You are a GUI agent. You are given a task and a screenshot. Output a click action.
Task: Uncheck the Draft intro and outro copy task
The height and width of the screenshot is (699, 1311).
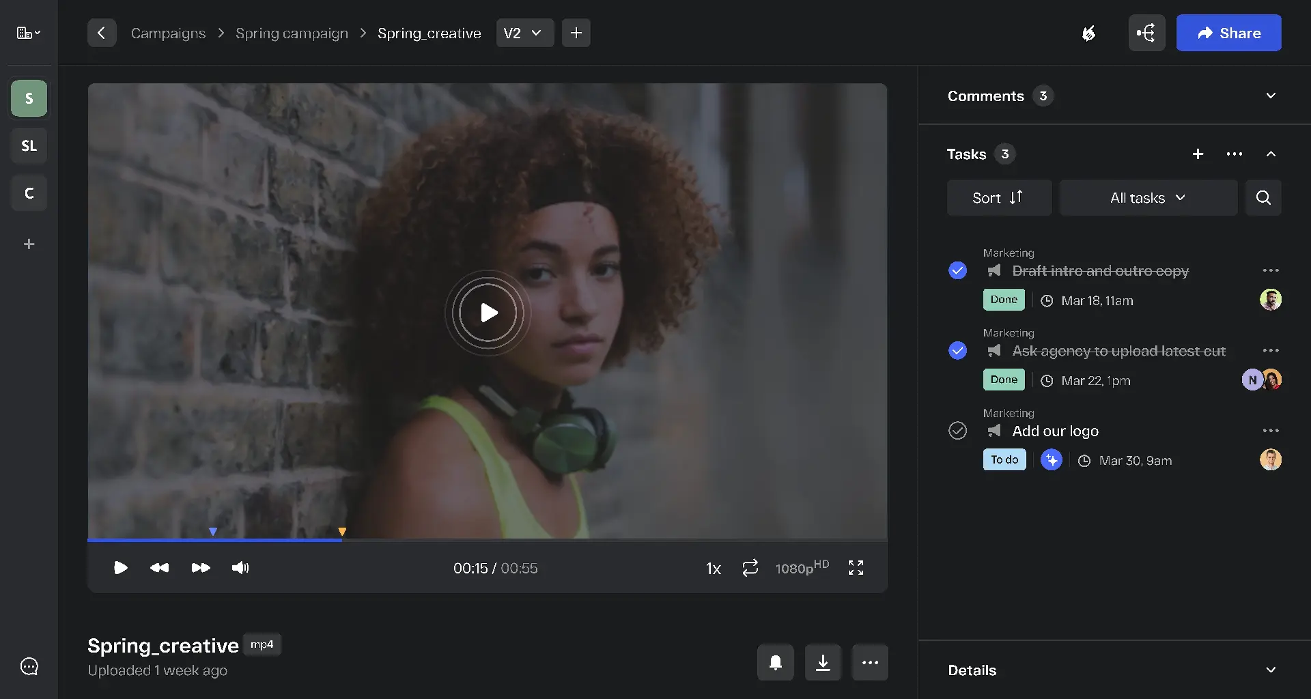coord(957,271)
